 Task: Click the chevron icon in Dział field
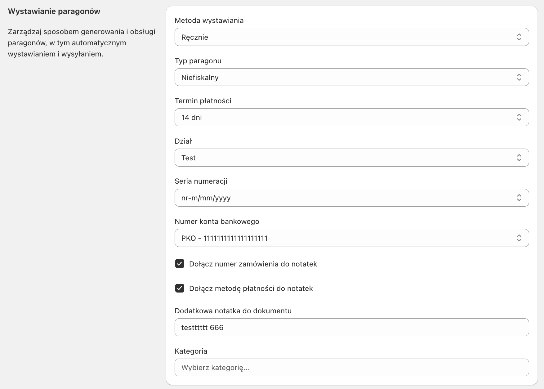519,158
